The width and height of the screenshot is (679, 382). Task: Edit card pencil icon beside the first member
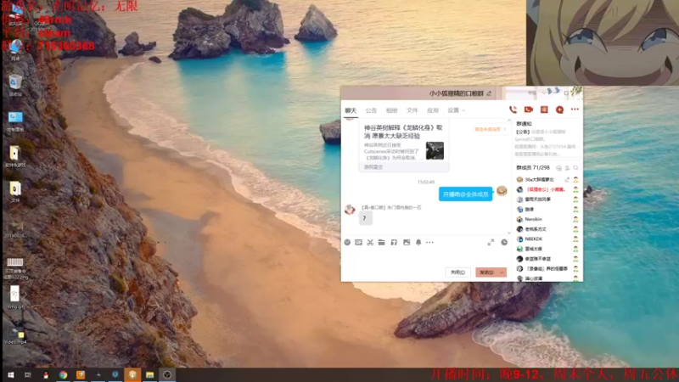coord(567,179)
